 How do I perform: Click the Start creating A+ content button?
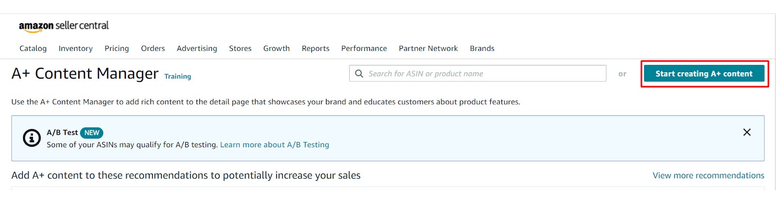pos(704,74)
